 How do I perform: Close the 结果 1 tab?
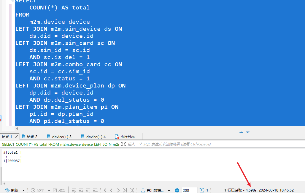[16, 137]
